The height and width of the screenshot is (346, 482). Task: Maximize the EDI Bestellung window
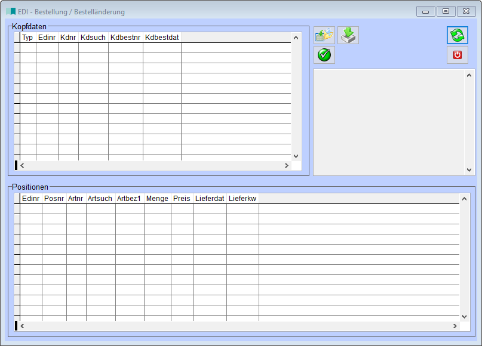pyautogui.click(x=446, y=11)
